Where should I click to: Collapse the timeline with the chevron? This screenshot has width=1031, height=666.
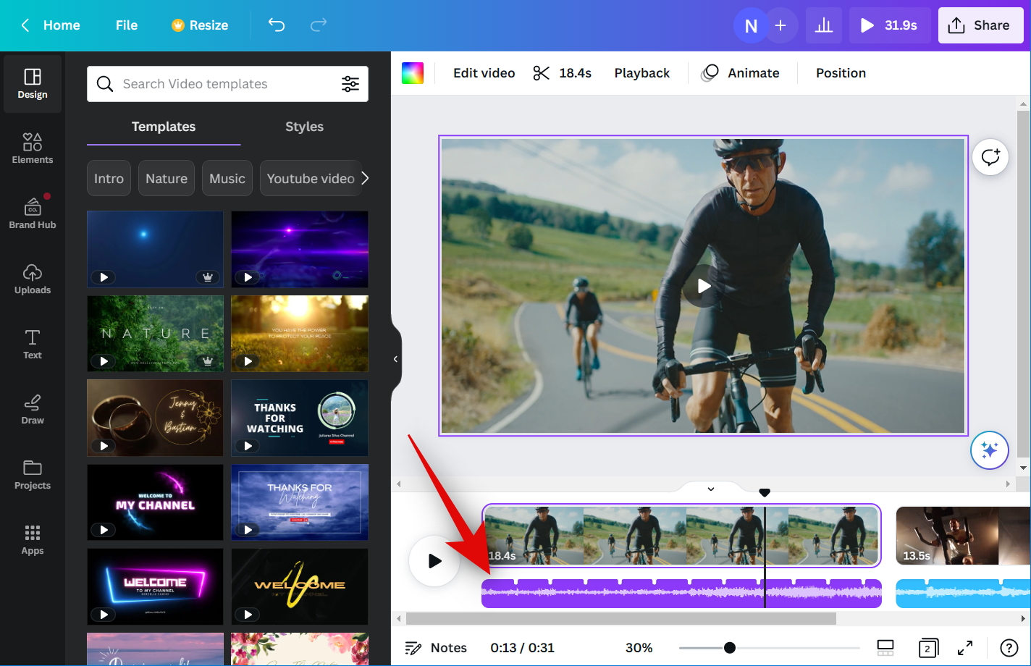711,489
